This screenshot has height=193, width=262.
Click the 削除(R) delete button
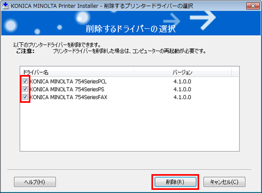pyautogui.click(x=176, y=182)
